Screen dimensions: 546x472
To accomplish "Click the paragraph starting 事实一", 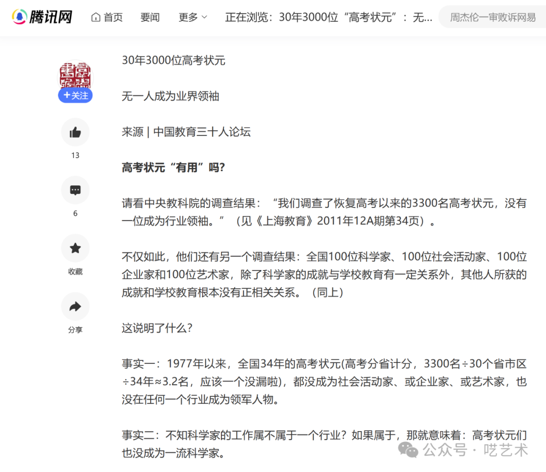I will tap(324, 382).
